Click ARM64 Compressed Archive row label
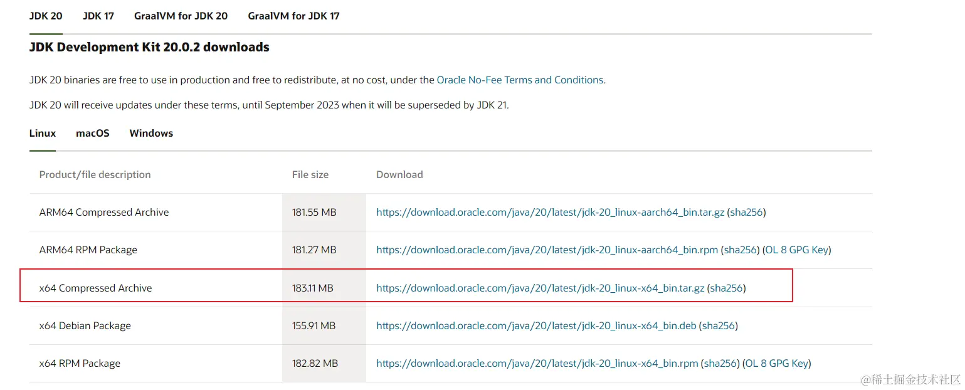 [104, 212]
